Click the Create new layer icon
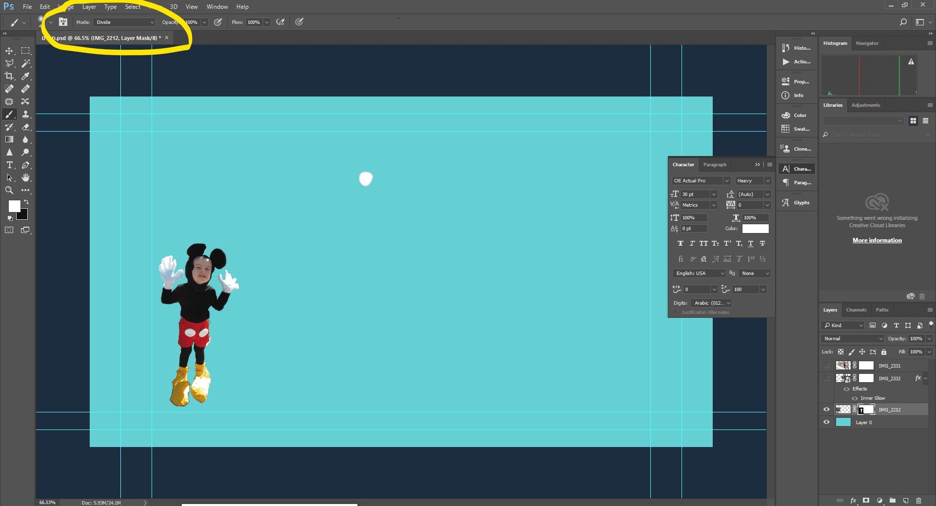Image resolution: width=936 pixels, height=506 pixels. point(906,501)
